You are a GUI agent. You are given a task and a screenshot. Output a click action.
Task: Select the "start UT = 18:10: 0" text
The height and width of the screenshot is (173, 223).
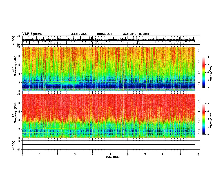(136, 34)
